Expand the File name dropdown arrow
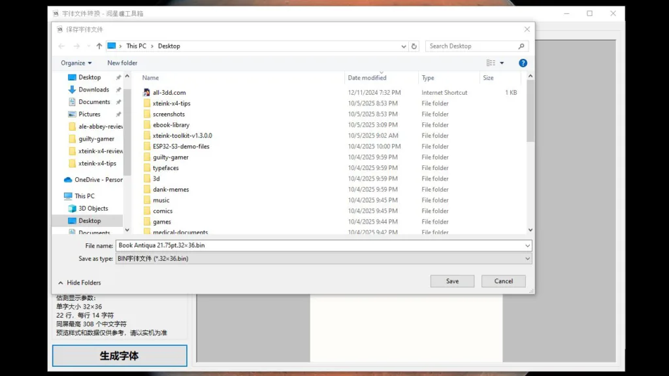The image size is (669, 376). [x=527, y=246]
